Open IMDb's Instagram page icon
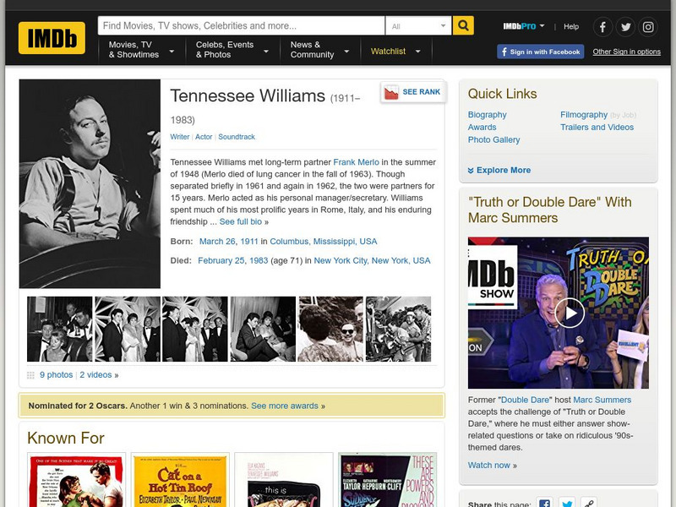Image resolution: width=676 pixels, height=507 pixels. (x=648, y=27)
